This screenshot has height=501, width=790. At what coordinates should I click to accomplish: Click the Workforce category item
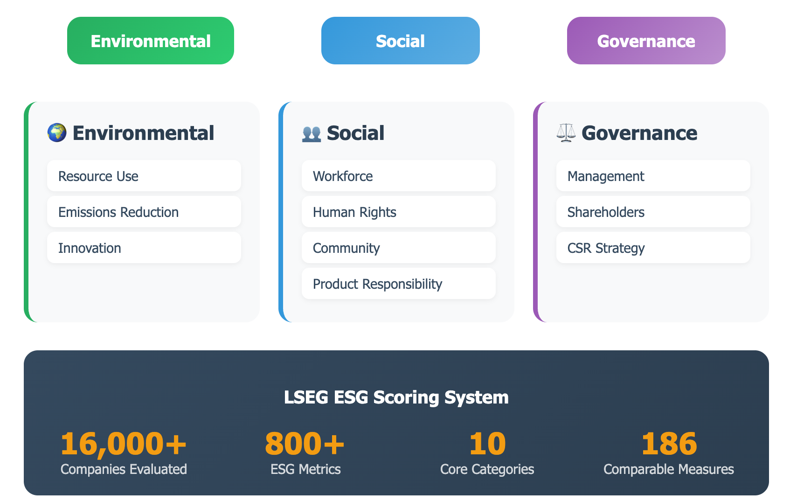398,176
